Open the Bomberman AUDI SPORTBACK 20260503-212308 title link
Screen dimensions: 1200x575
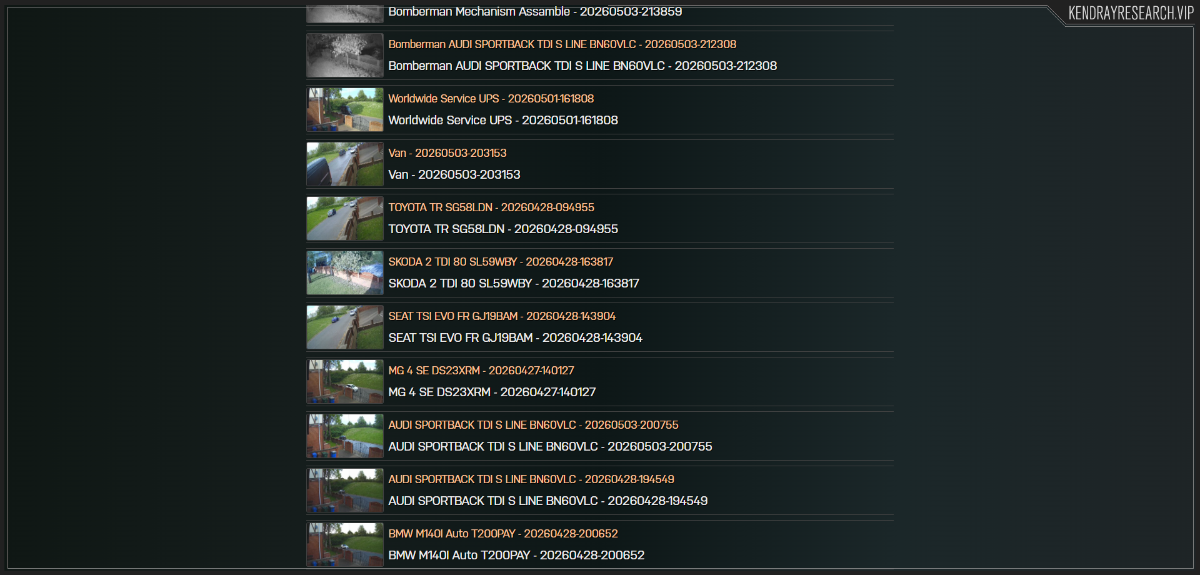tap(562, 44)
